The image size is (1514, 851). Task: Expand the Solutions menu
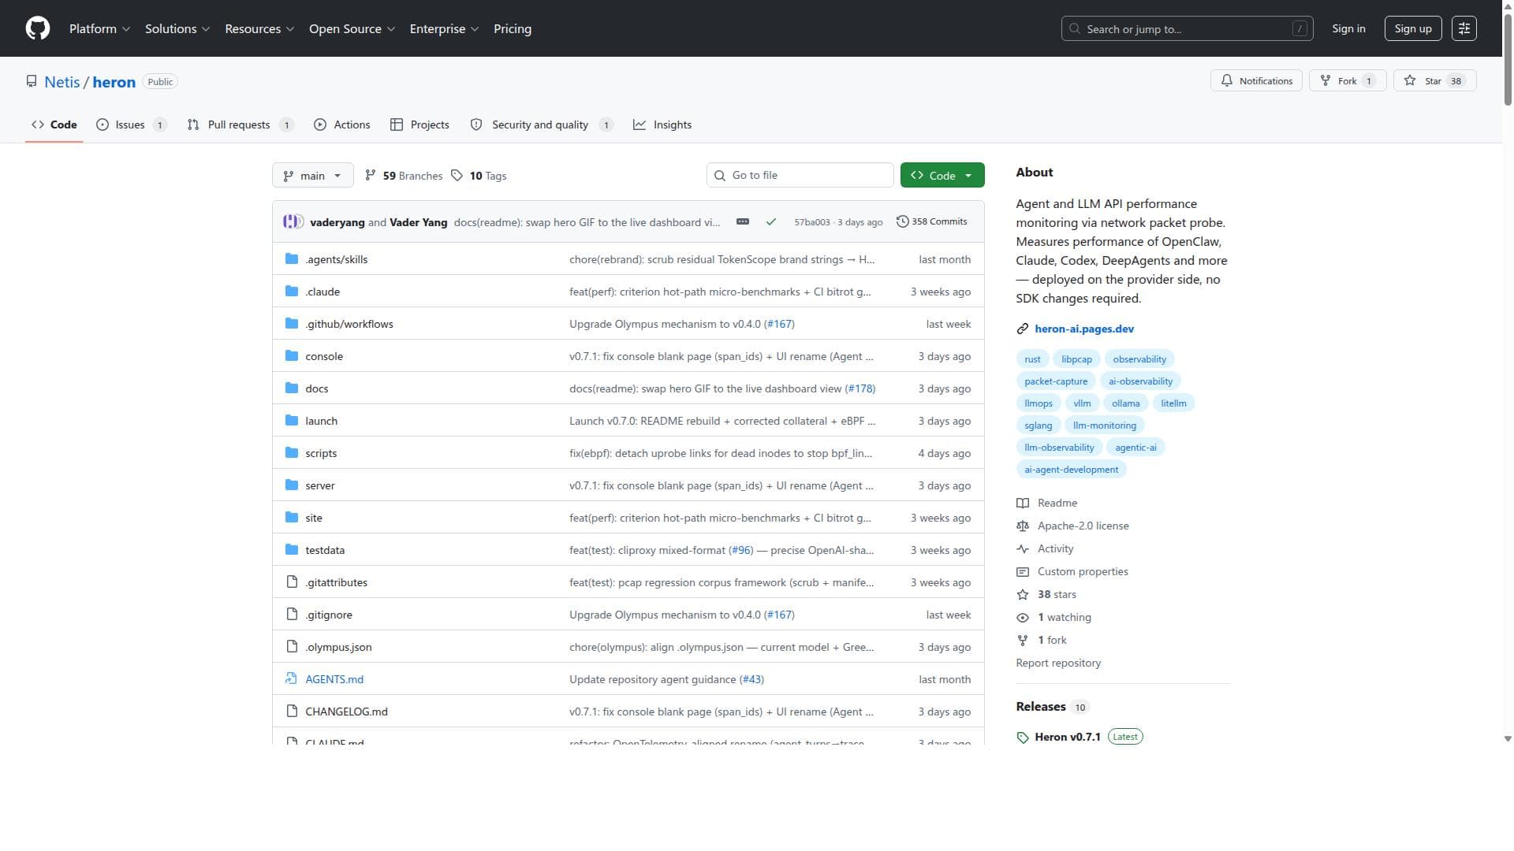click(177, 28)
